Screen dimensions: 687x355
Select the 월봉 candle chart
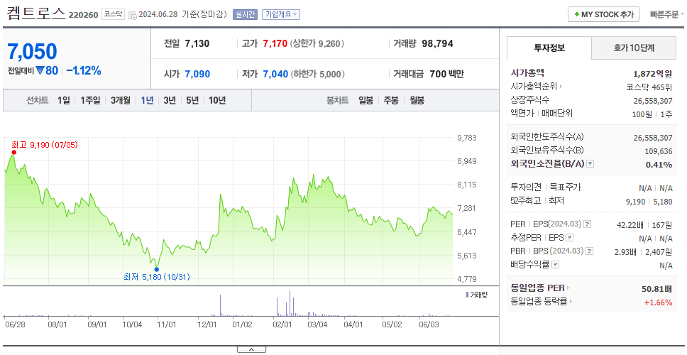[x=417, y=100]
